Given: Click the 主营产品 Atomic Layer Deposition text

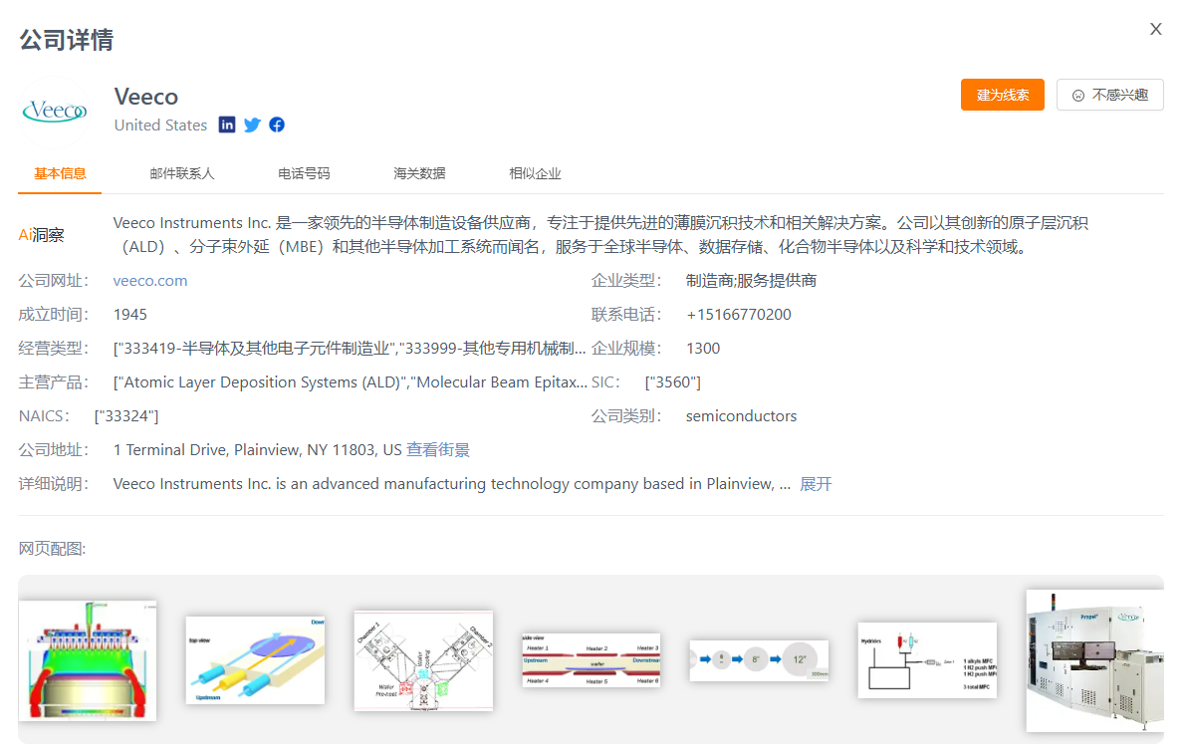Looking at the screenshot, I should (350, 382).
